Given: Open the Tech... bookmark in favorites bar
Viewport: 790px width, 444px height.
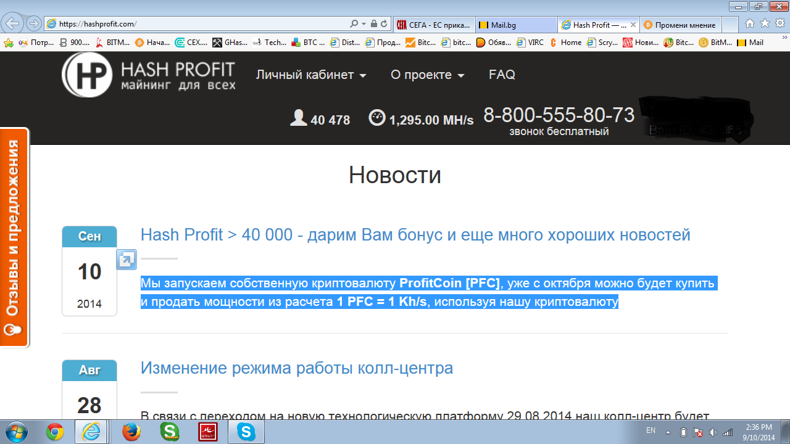Looking at the screenshot, I should click(x=270, y=43).
